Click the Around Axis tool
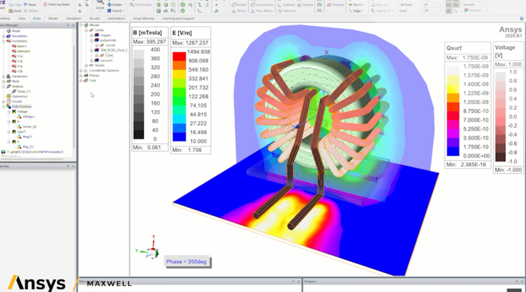 pos(262,5)
